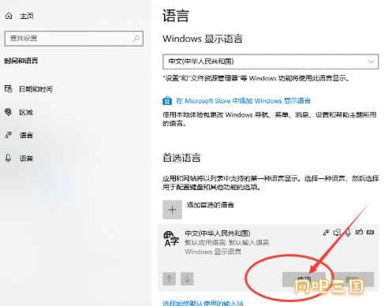Click the gray Windows 显示语言 line under 中文
This screenshot has width=388, height=306.
213,252
